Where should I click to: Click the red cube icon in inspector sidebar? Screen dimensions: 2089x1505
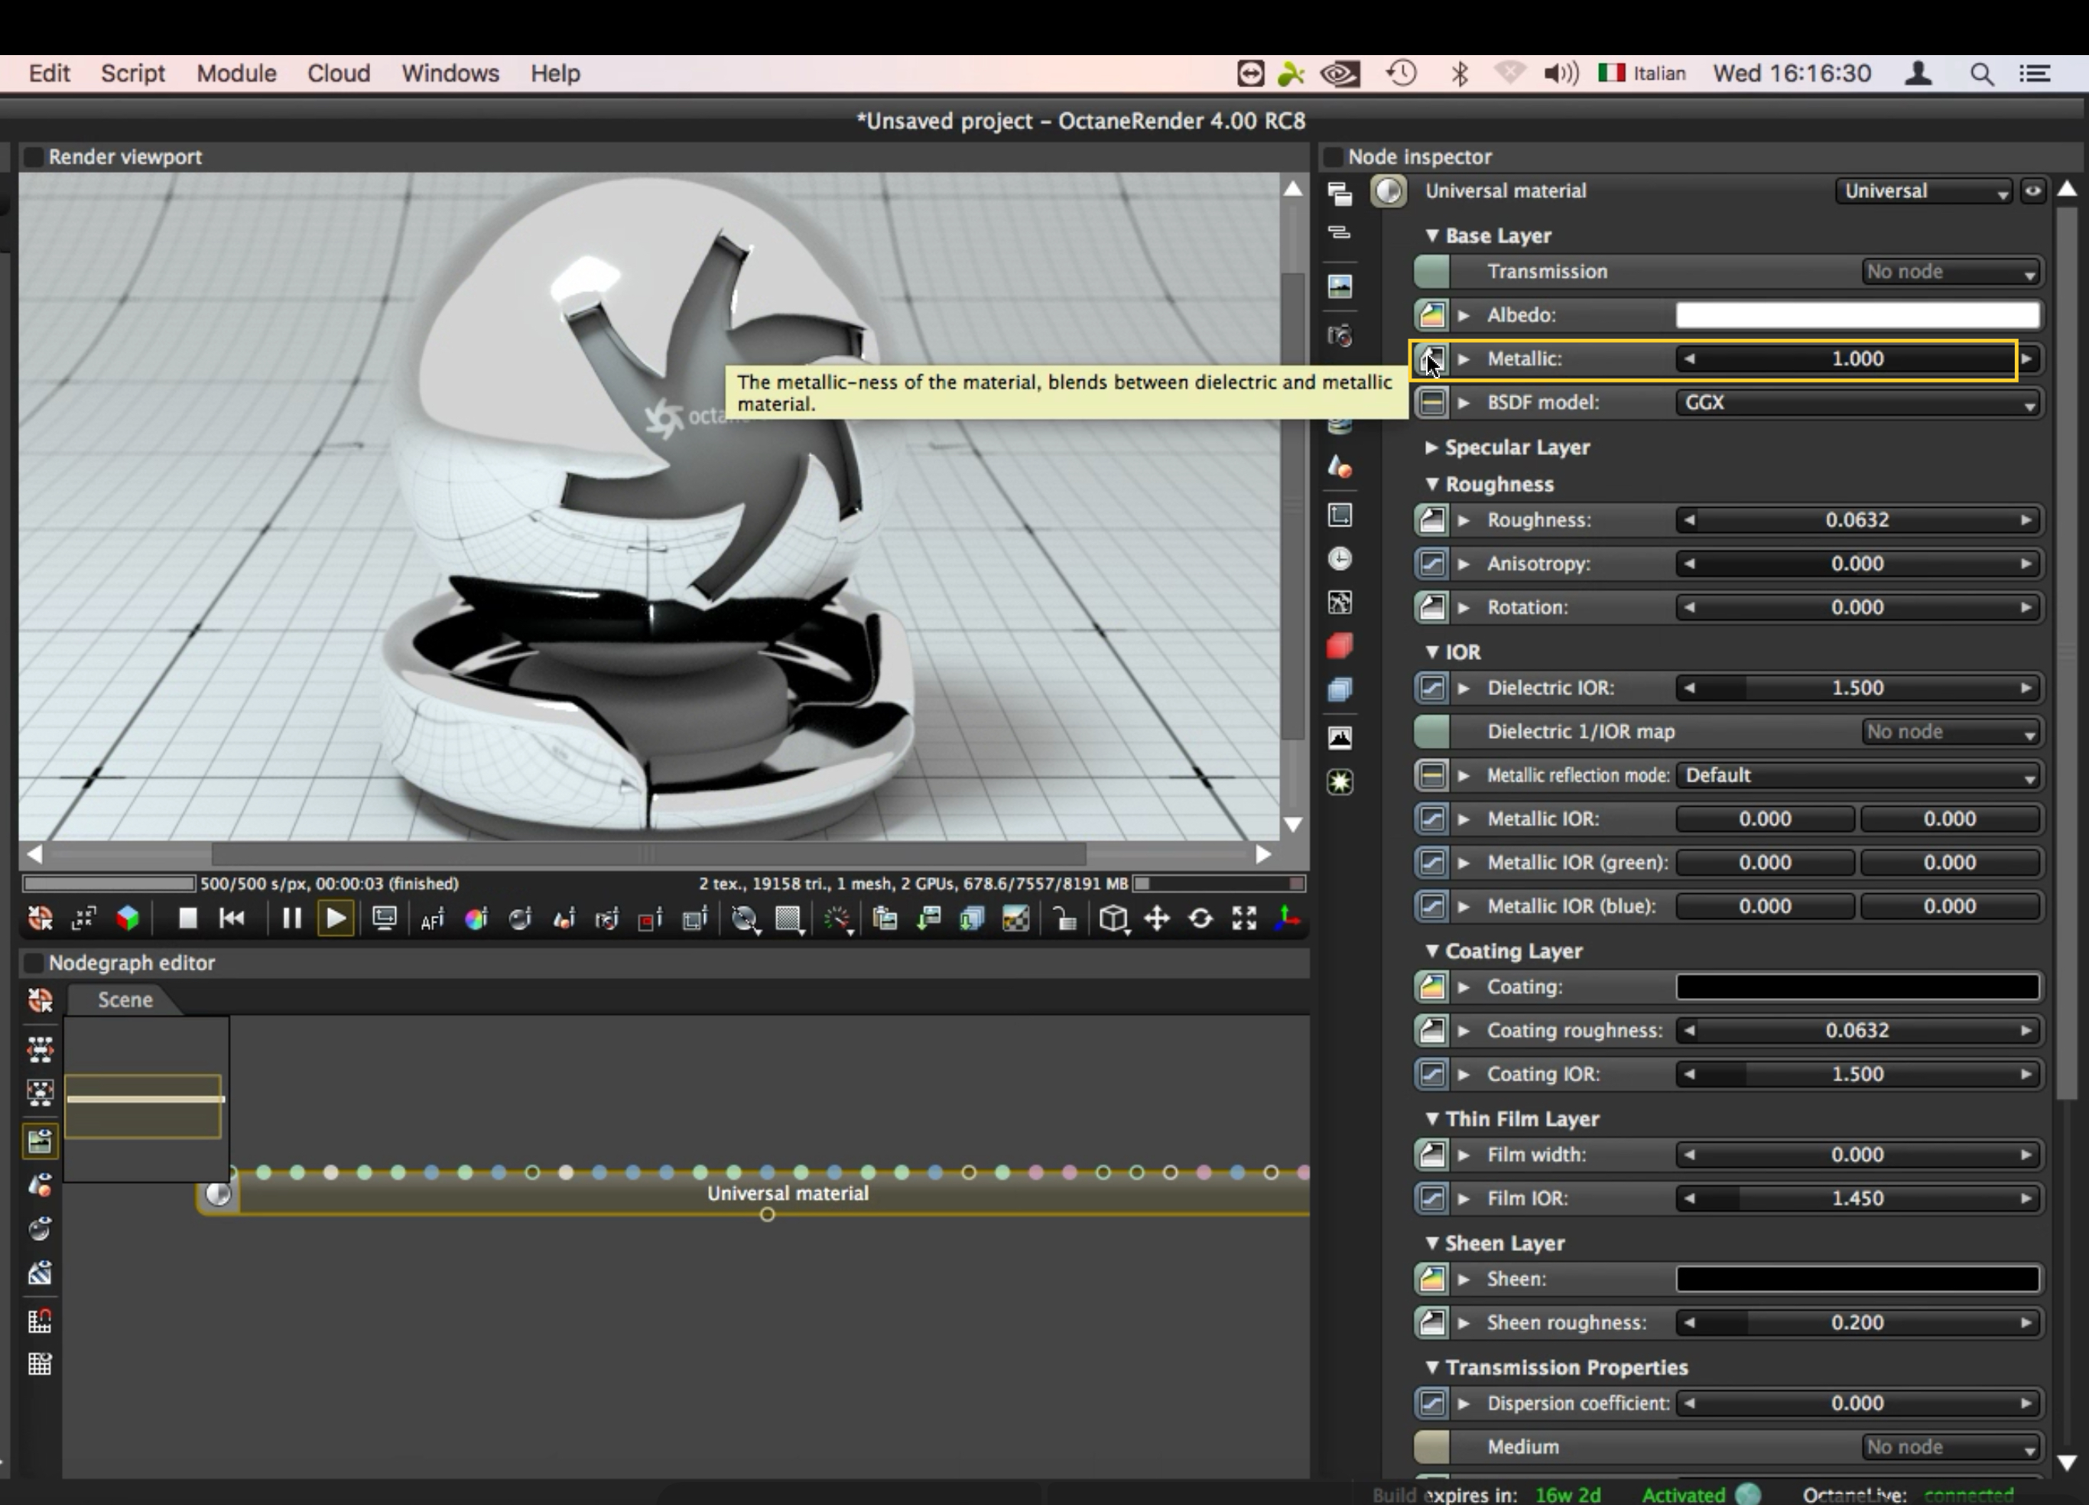pyautogui.click(x=1340, y=646)
